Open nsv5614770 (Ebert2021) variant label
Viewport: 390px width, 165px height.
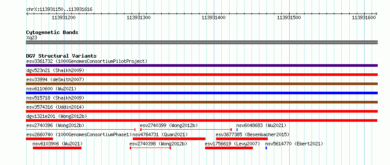pyautogui.click(x=294, y=144)
